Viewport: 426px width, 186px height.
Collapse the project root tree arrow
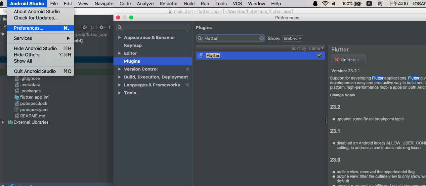[x=3, y=34]
